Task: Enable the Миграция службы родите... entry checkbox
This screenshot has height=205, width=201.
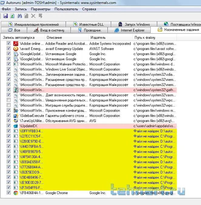Action: coord(8,105)
